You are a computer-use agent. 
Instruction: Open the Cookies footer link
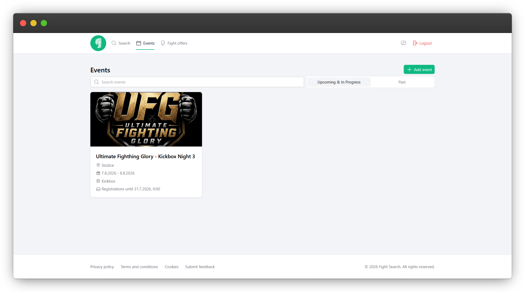click(x=172, y=267)
